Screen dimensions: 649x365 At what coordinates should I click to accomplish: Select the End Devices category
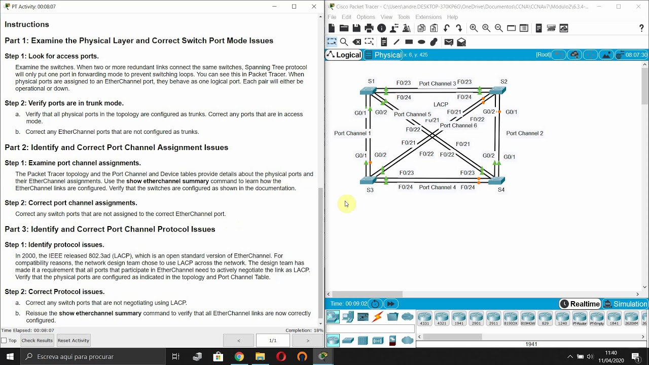[x=348, y=317]
